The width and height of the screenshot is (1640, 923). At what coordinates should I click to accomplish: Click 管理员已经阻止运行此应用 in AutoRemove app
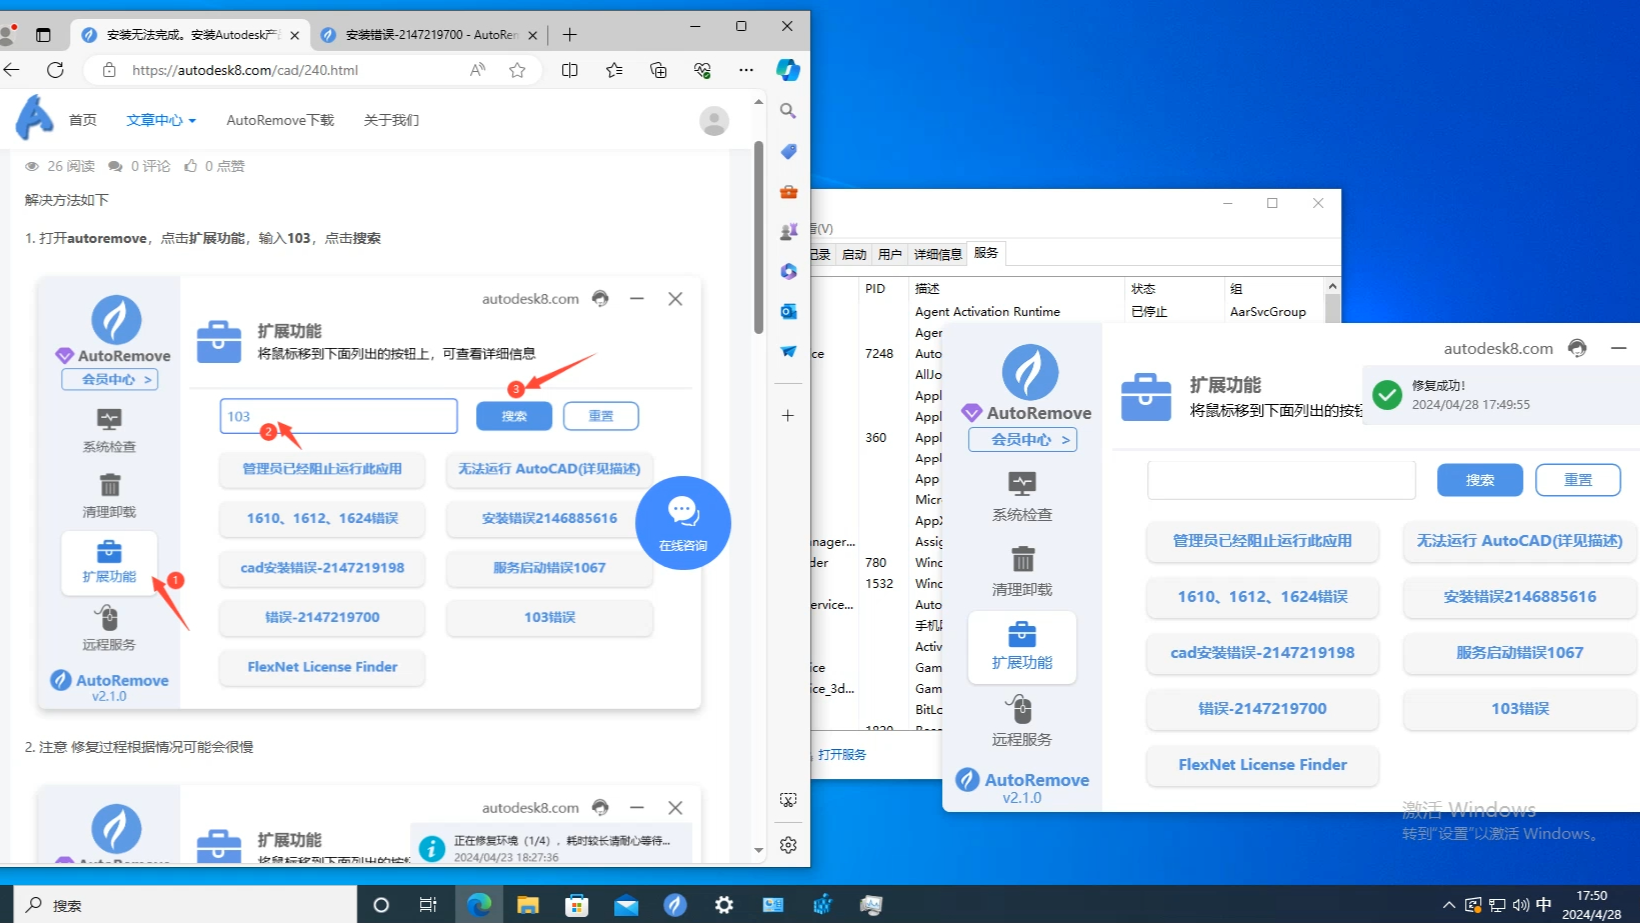(1262, 541)
